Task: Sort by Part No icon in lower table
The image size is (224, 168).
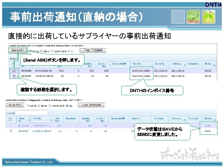Action: pos(51,120)
